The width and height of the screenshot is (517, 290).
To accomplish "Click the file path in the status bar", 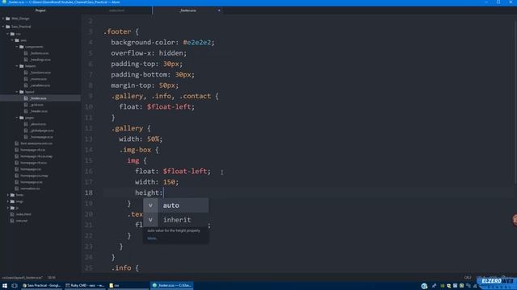I will pyautogui.click(x=22, y=278).
